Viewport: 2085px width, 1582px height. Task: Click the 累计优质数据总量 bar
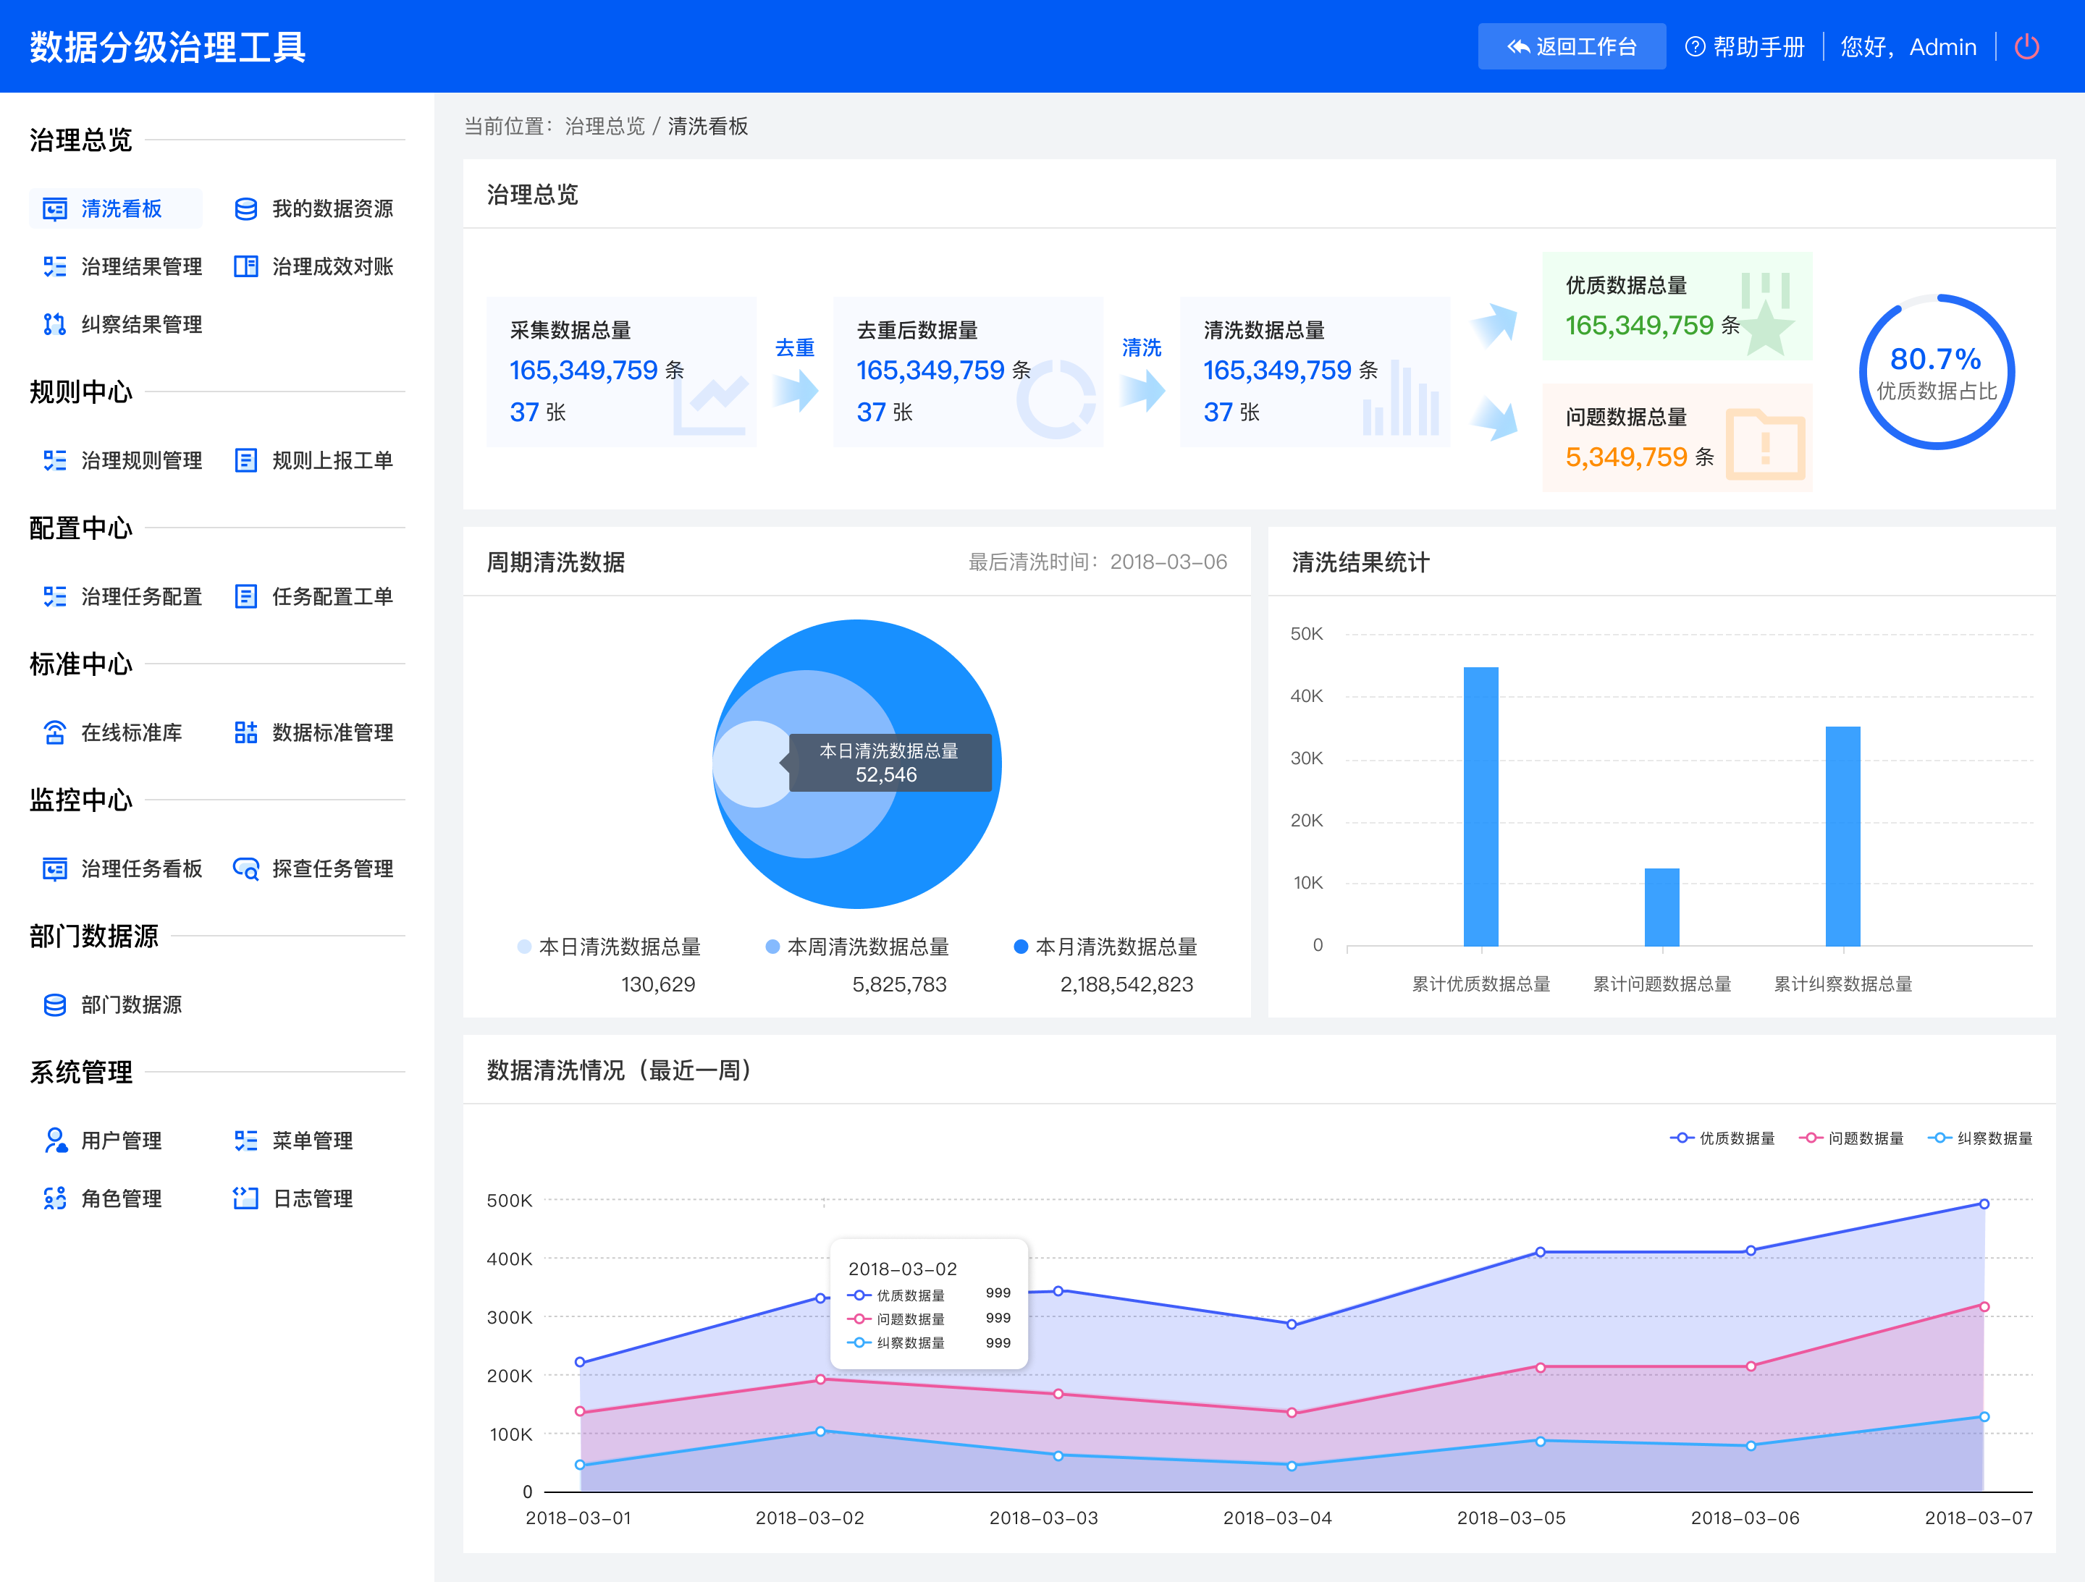coord(1480,806)
